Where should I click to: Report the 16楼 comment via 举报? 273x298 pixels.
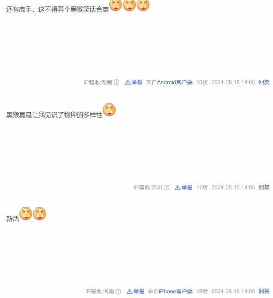(x=137, y=82)
